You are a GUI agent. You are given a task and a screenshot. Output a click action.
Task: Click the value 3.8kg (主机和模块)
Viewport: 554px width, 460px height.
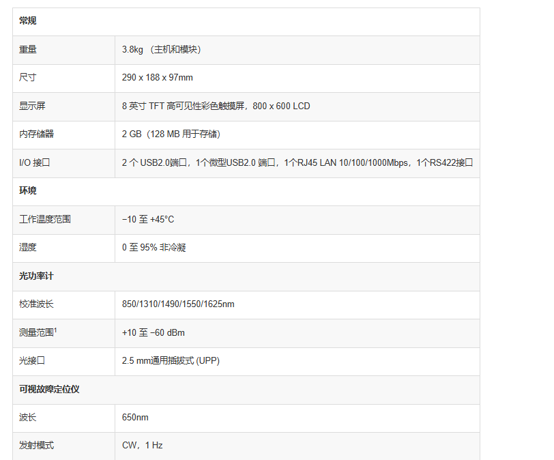click(162, 49)
